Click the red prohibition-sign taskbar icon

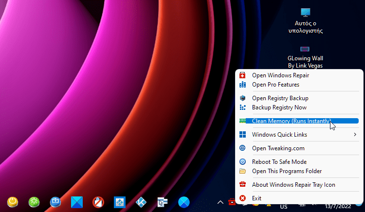(99, 202)
